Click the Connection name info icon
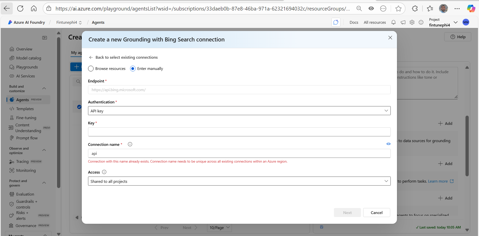The image size is (479, 236). (x=130, y=144)
